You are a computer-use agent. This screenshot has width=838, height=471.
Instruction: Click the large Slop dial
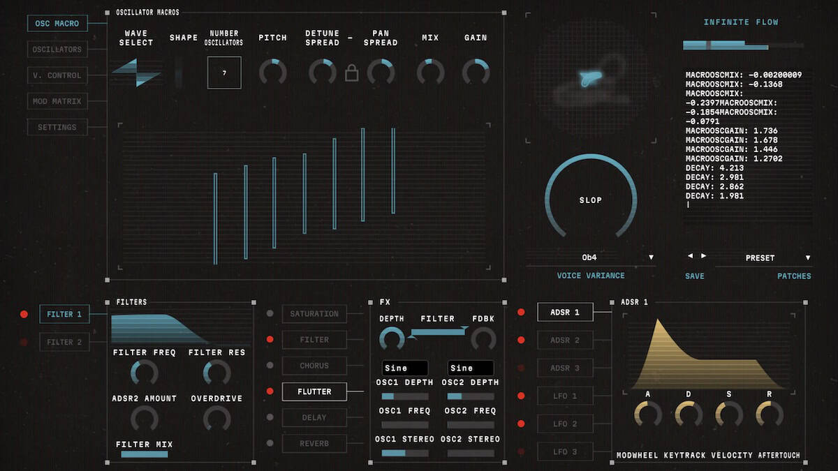[x=591, y=200]
